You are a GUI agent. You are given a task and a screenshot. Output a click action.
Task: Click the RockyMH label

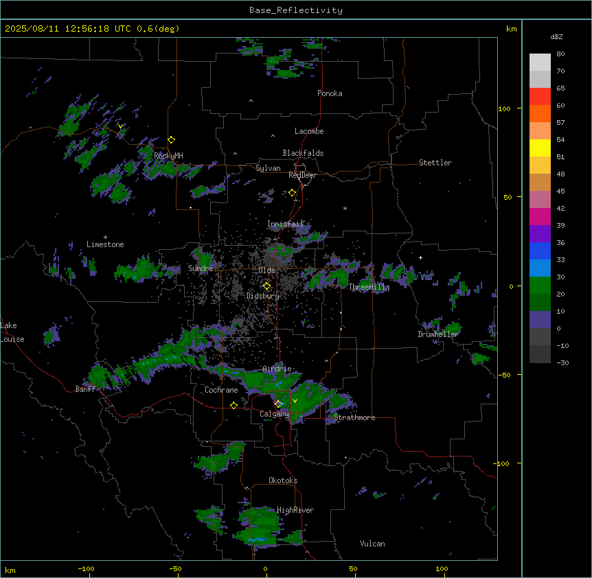(x=168, y=156)
